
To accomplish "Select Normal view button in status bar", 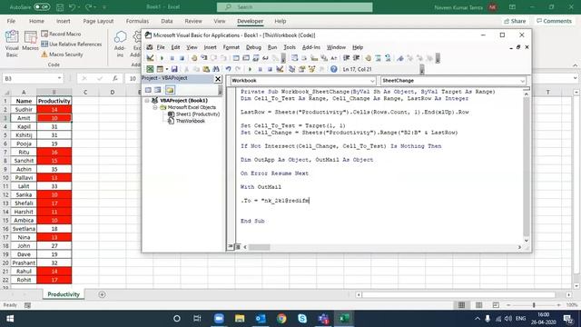I will [x=461, y=305].
